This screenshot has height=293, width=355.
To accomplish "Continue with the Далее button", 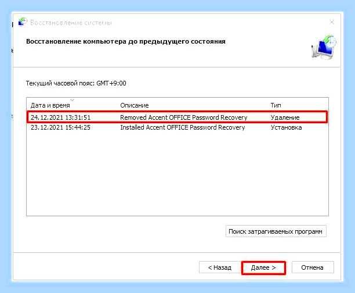I will click(263, 267).
